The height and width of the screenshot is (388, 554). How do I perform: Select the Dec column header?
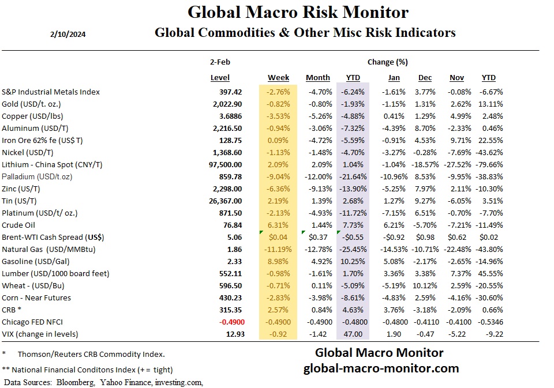[424, 78]
